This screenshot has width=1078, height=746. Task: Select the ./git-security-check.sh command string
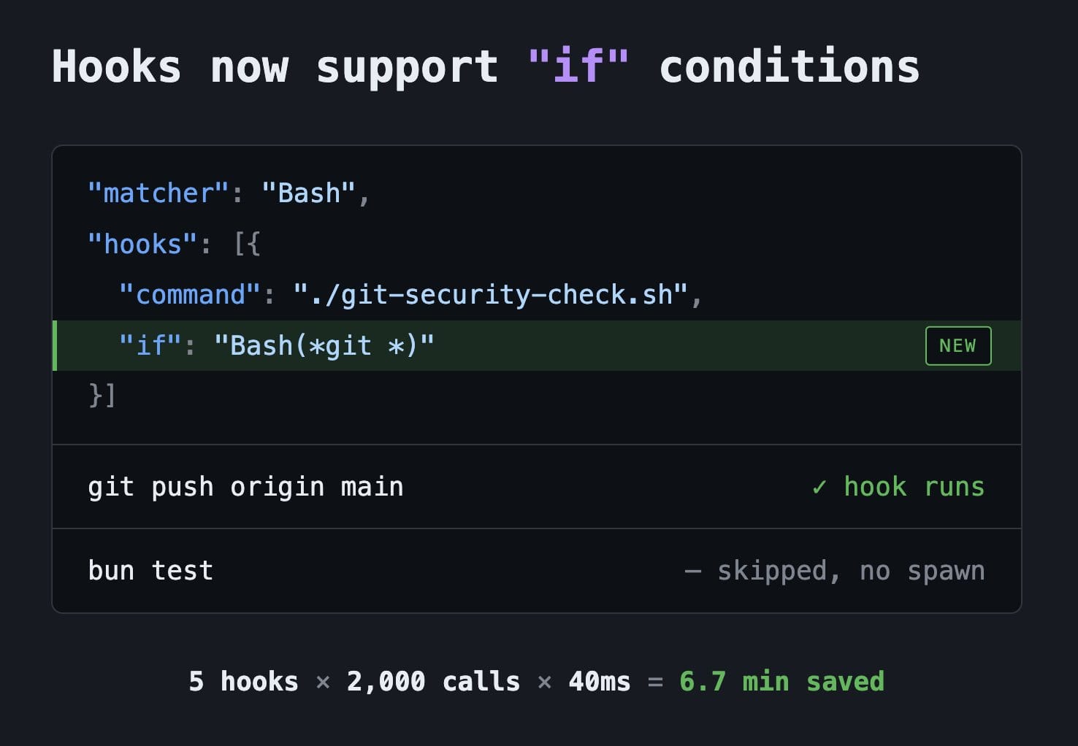coord(489,295)
